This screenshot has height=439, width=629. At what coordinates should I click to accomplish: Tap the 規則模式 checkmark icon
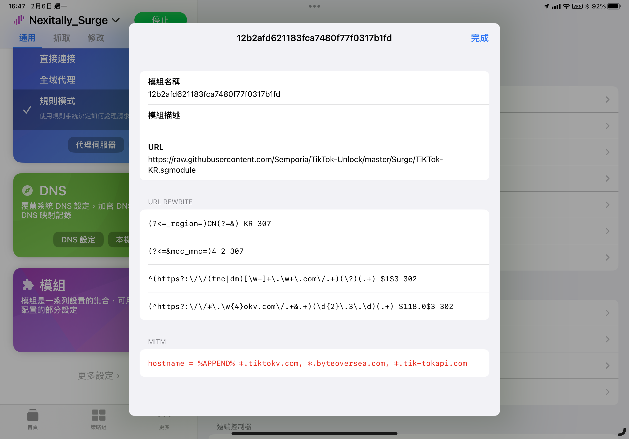[x=27, y=110]
